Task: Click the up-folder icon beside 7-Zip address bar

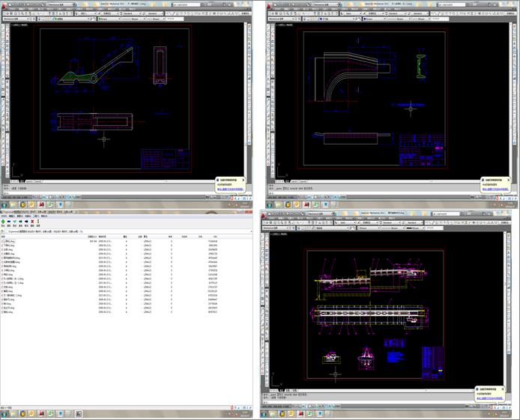Action: [3, 231]
